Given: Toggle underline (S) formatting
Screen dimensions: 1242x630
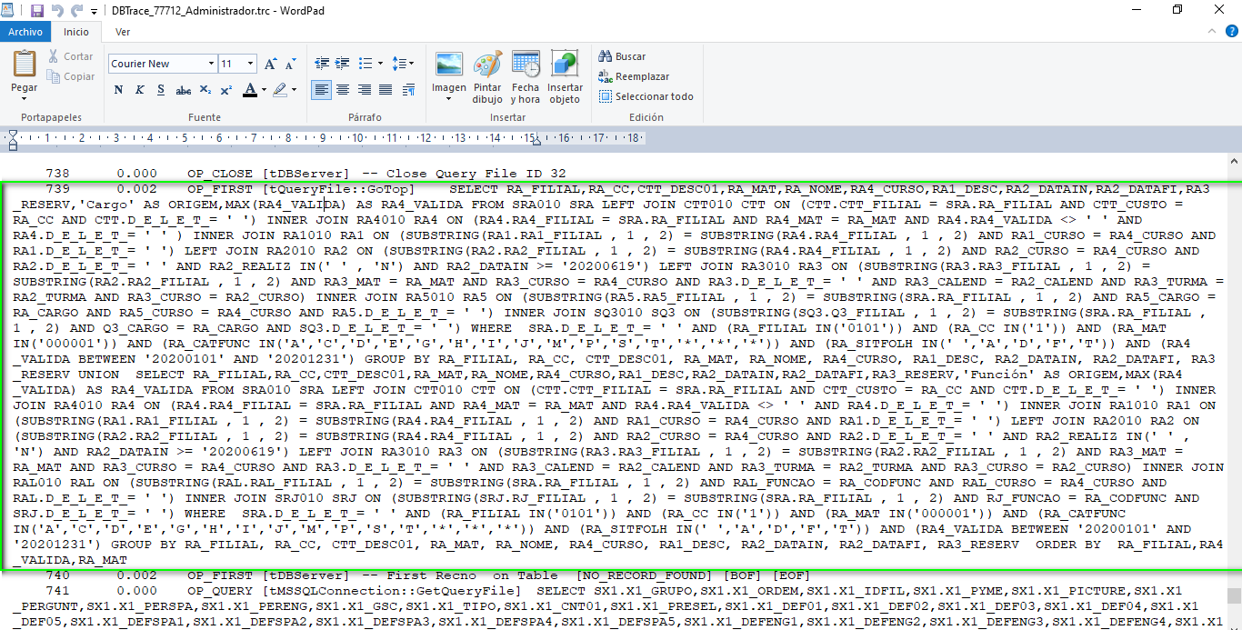Looking at the screenshot, I should 161,90.
